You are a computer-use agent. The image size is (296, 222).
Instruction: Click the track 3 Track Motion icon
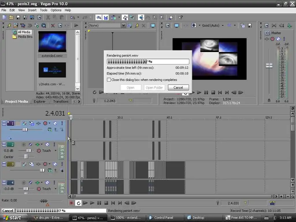[x=31, y=164]
